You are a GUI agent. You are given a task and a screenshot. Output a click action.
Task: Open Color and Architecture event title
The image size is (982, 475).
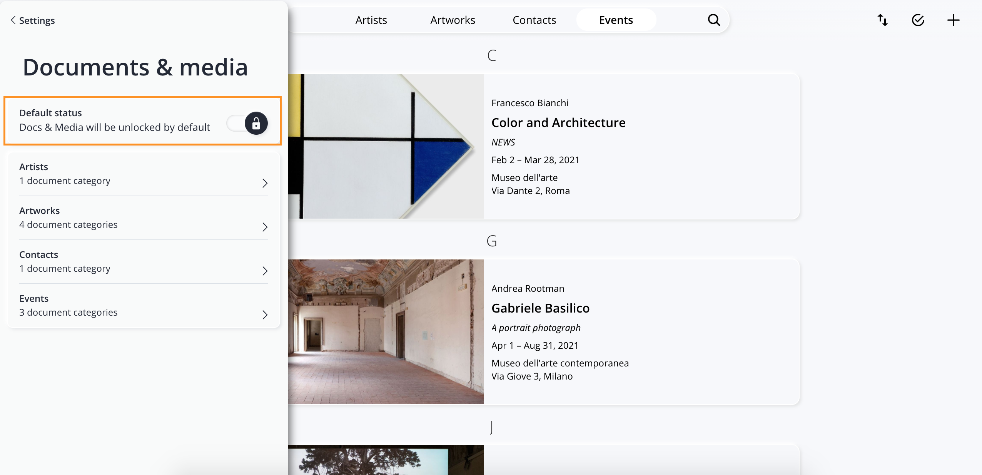pyautogui.click(x=558, y=122)
